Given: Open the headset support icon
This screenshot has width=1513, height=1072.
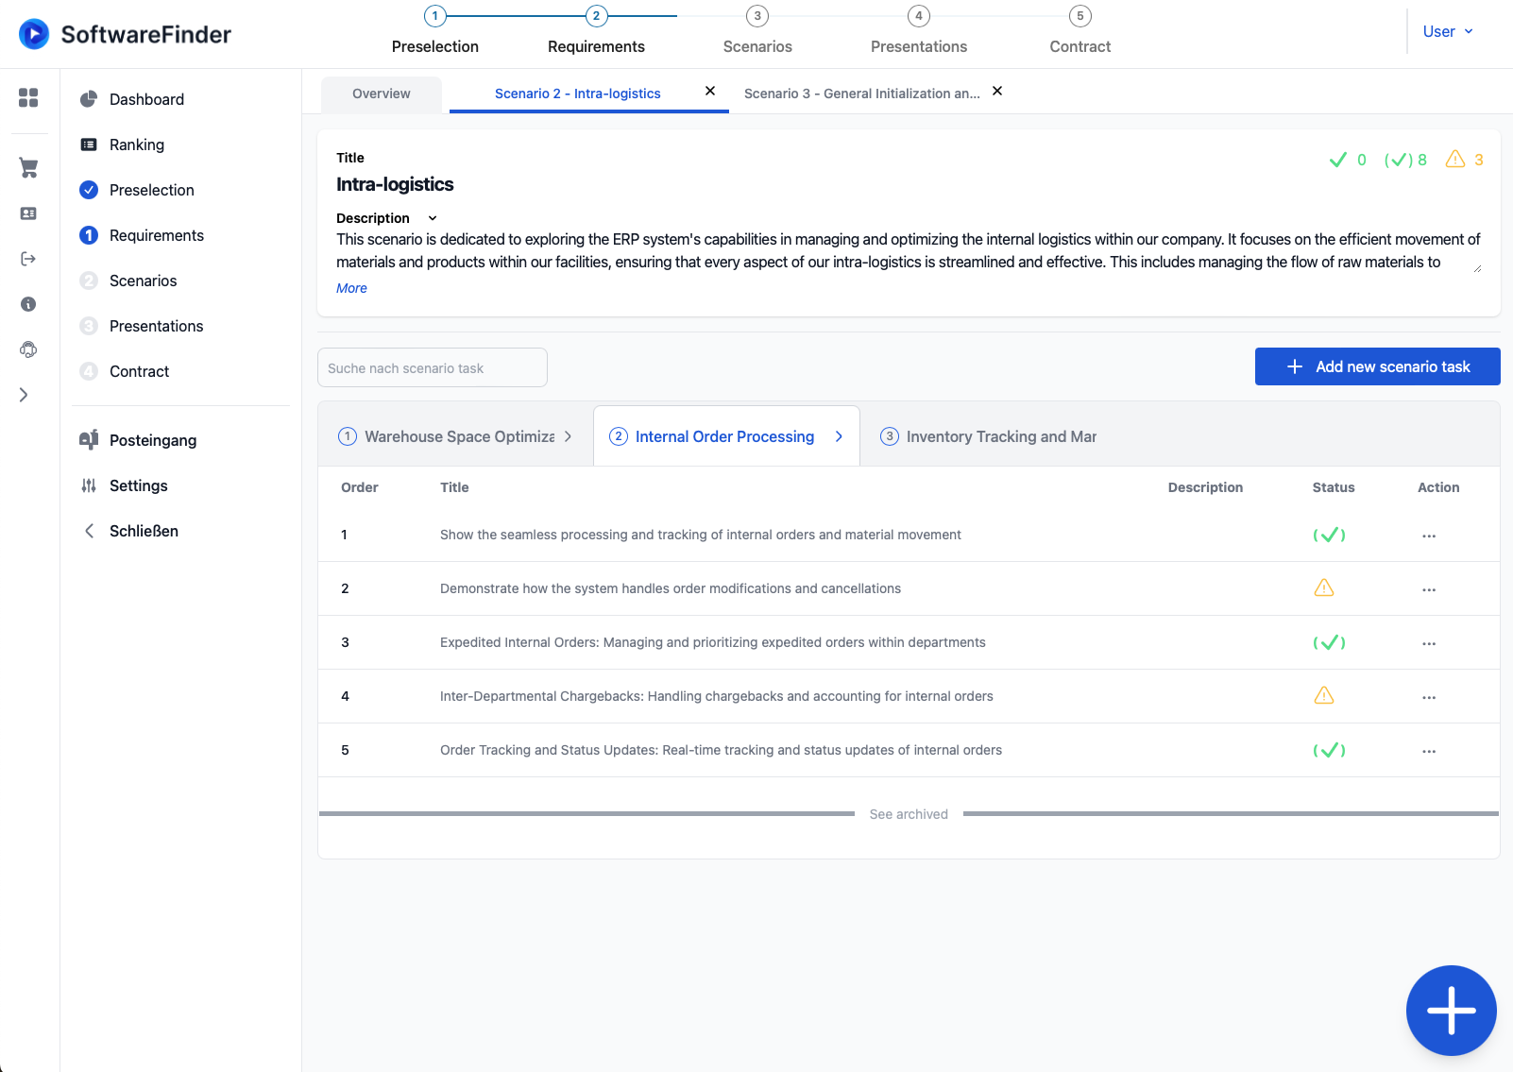Looking at the screenshot, I should [28, 349].
